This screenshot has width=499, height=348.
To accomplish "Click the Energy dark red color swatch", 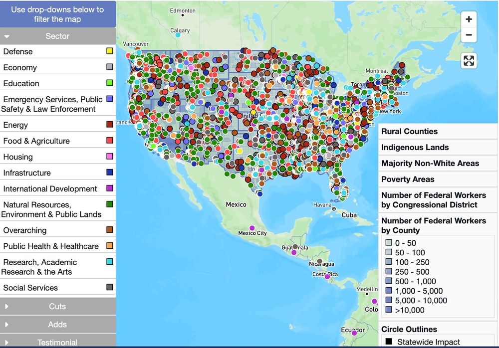I will click(109, 124).
